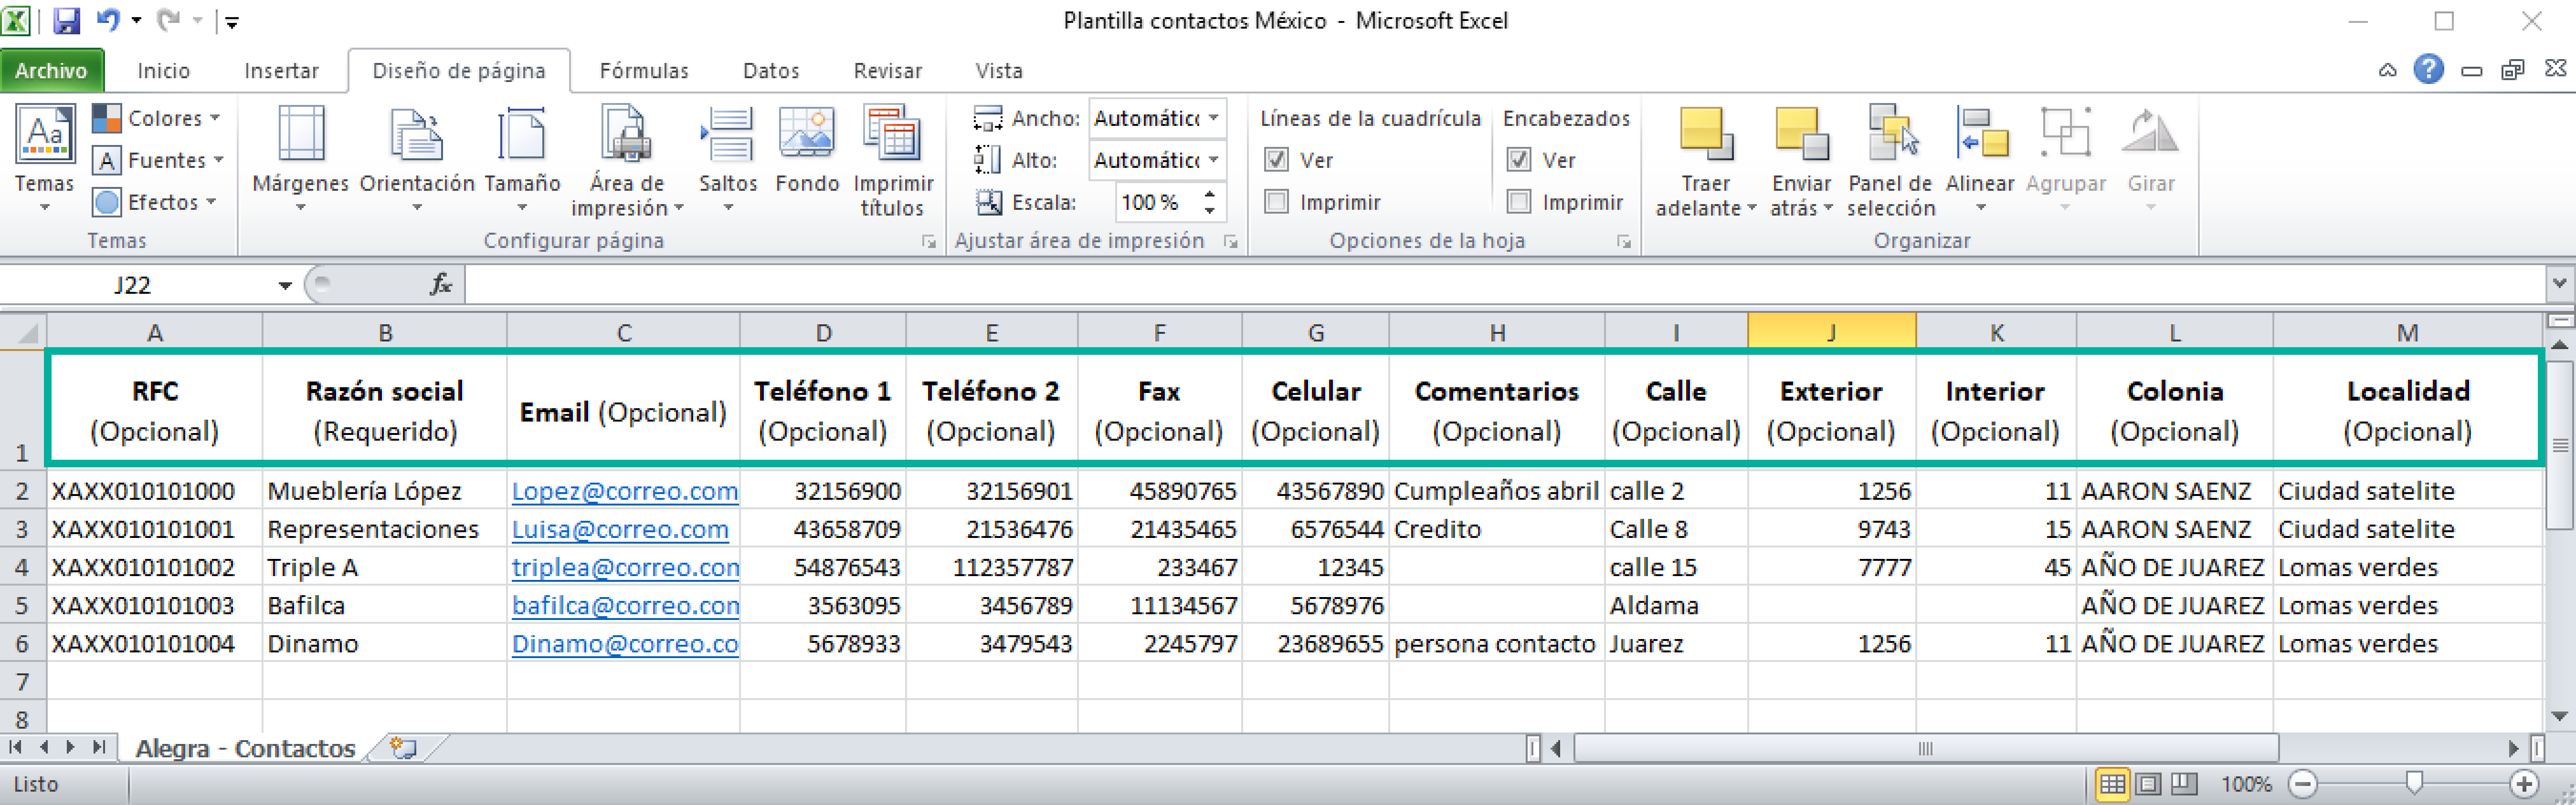Open the Efectos theme effects menu
Image resolution: width=2576 pixels, height=805 pixels.
[x=156, y=202]
